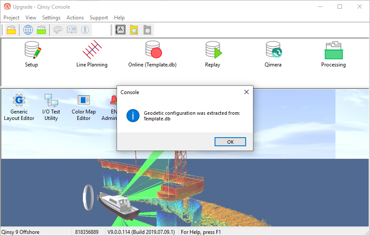Open the View menu
The height and width of the screenshot is (236, 370).
(x=31, y=18)
